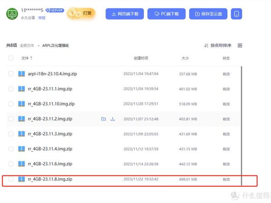Click the 打赏 reward button
Screen dimensions: 271x203
pos(81,13)
